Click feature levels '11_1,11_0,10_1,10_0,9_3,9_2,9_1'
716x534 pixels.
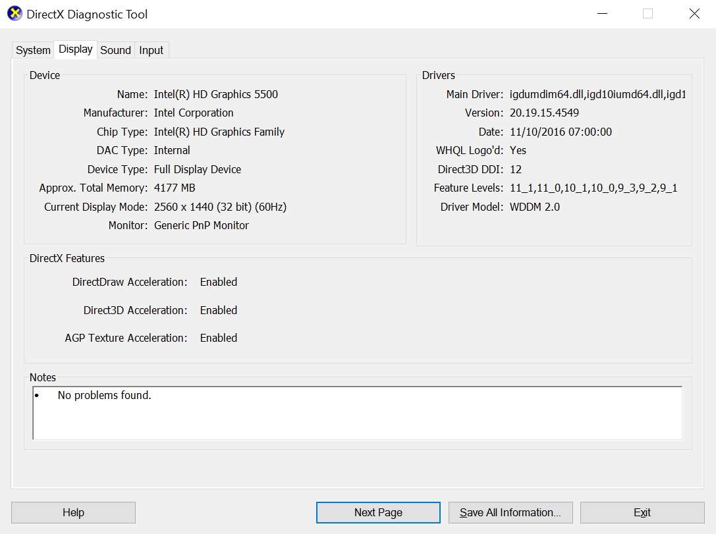point(593,188)
